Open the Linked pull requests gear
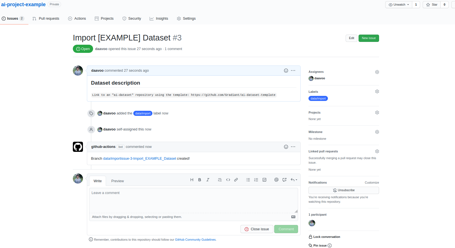 click(377, 151)
